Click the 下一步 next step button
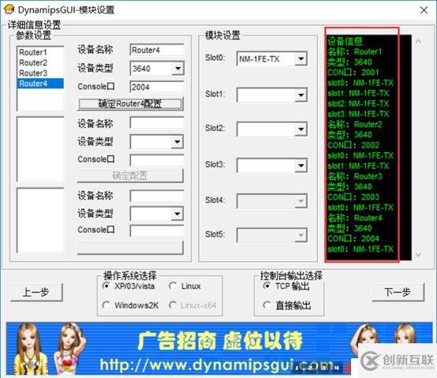The image size is (437, 378). tap(398, 292)
